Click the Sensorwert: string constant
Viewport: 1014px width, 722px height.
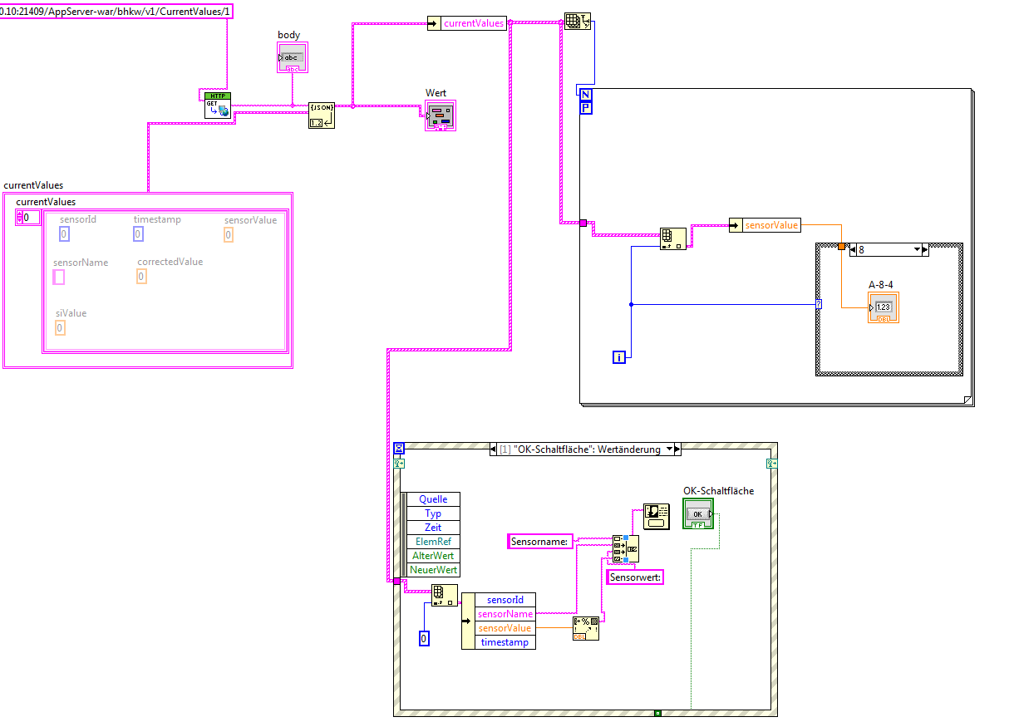[636, 577]
